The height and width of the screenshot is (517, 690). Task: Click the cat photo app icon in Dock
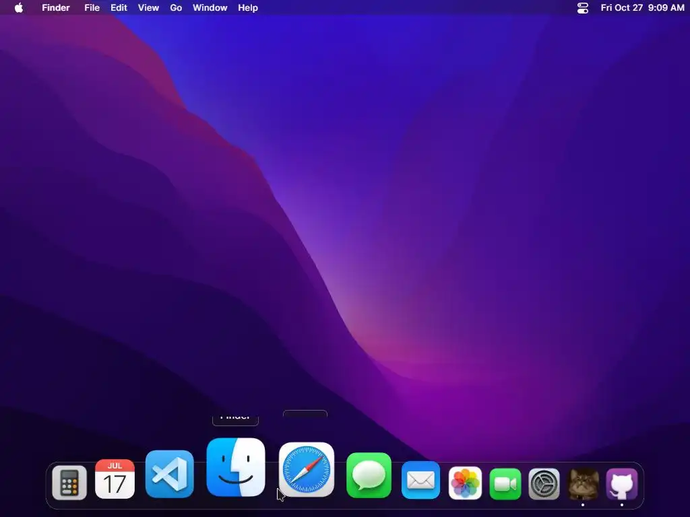(x=583, y=484)
